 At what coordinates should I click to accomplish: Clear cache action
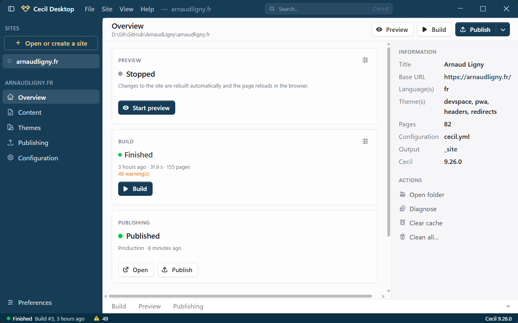pos(421,223)
